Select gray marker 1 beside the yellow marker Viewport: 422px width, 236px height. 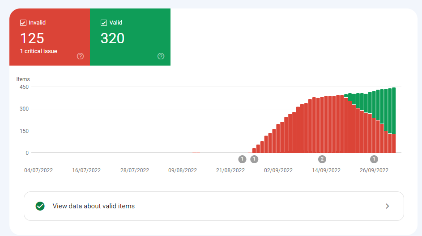[254, 159]
